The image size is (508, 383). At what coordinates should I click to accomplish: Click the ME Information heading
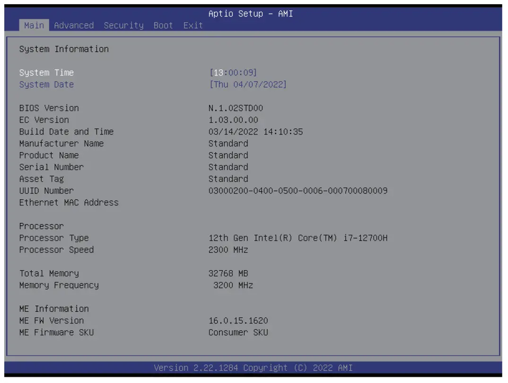[x=54, y=309]
